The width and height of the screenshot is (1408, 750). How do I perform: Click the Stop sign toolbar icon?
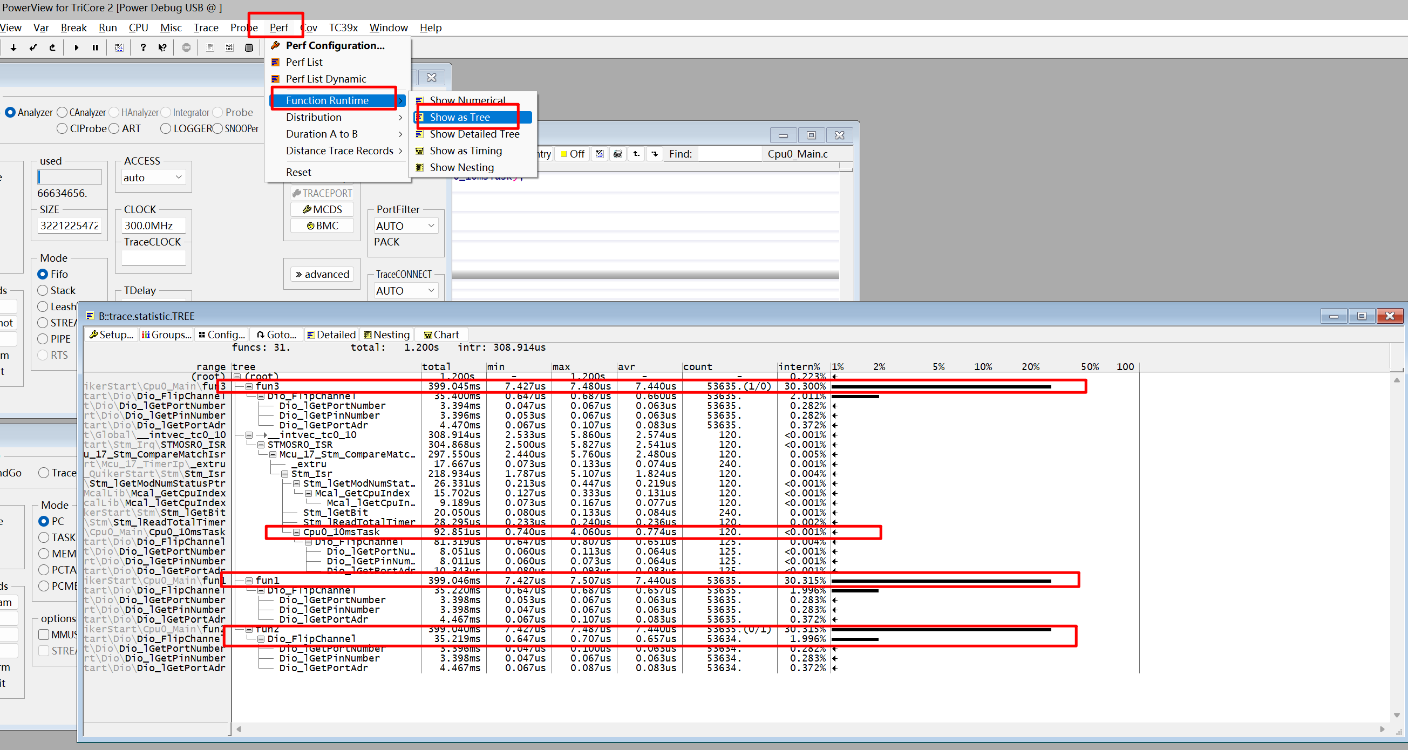click(186, 47)
